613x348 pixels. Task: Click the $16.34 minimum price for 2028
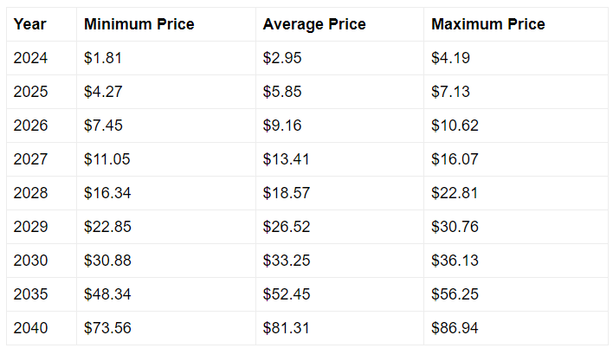pos(166,193)
